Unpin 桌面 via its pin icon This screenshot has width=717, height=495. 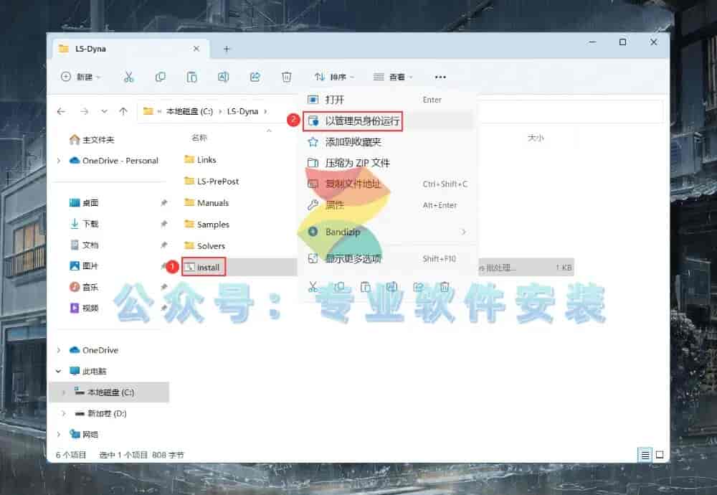click(x=163, y=203)
